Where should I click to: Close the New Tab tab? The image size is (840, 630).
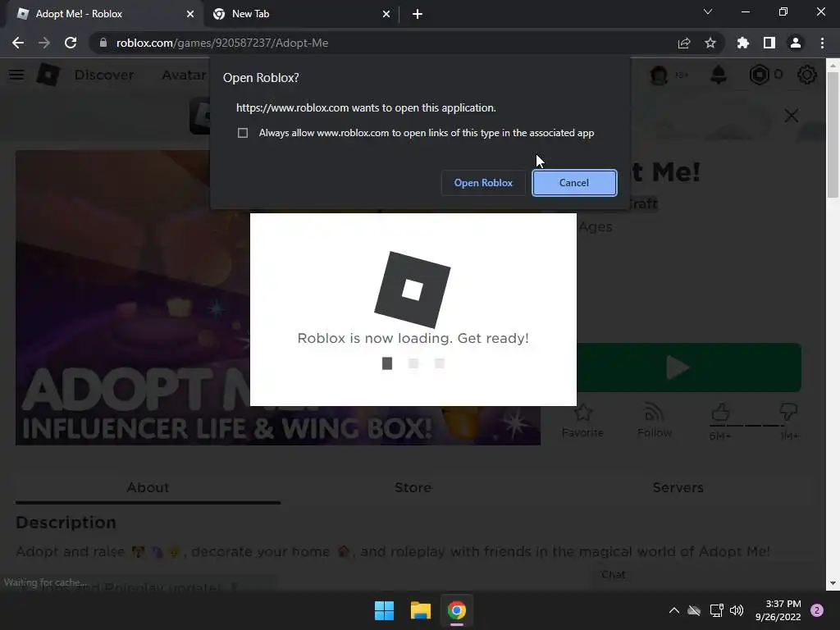coord(386,14)
